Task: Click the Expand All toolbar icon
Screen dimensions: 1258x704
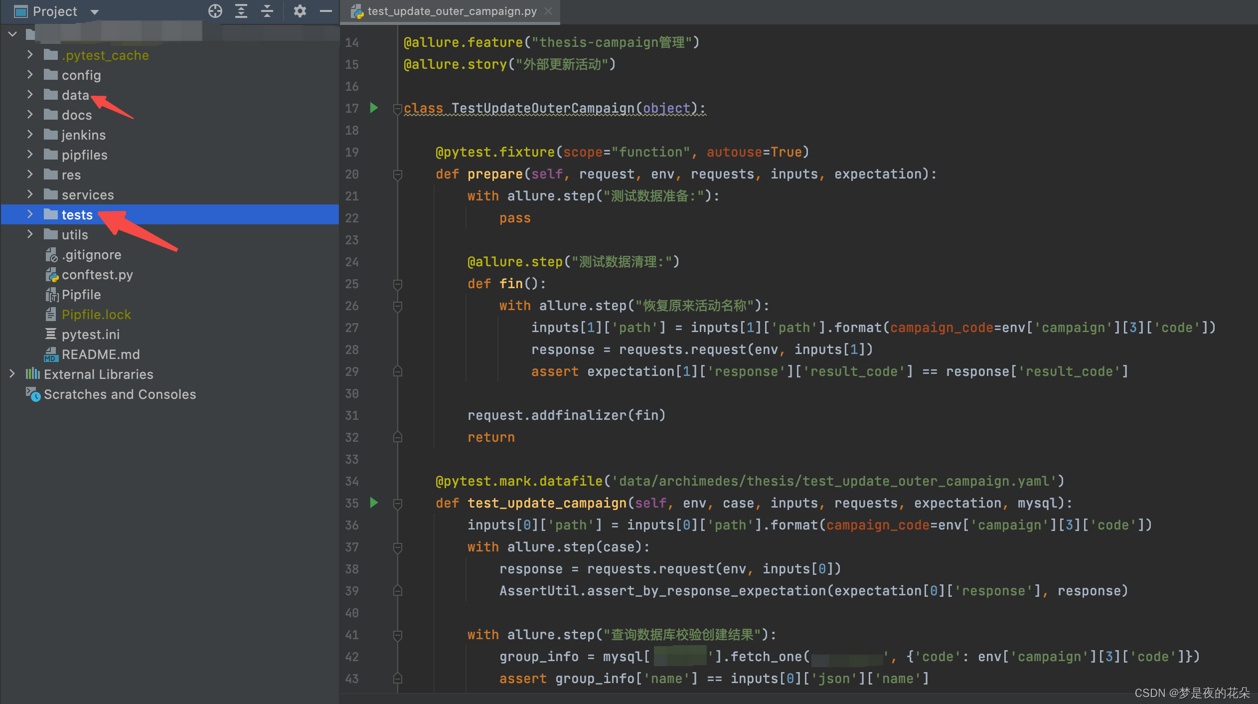Action: click(x=241, y=11)
